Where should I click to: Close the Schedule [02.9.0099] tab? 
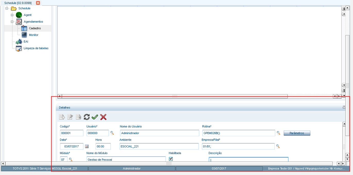coord(38,3)
